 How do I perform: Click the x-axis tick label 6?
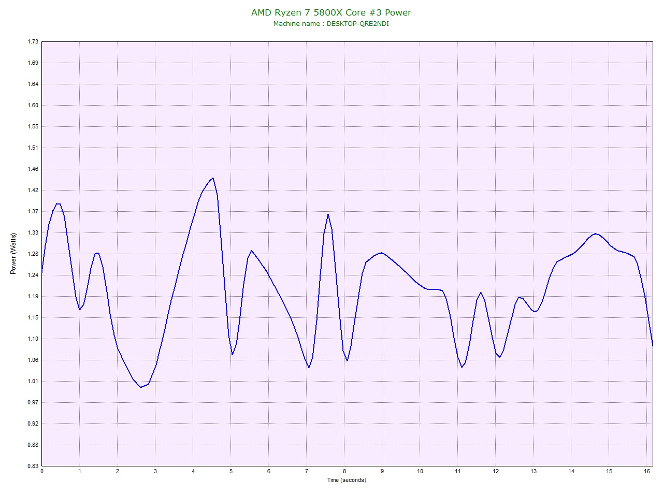(x=268, y=471)
